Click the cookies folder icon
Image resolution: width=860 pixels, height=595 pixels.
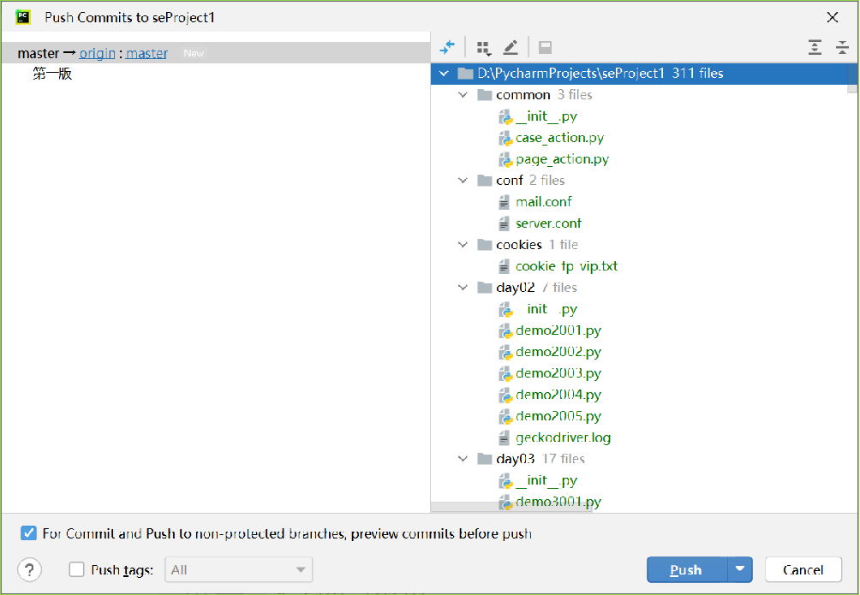tap(484, 245)
